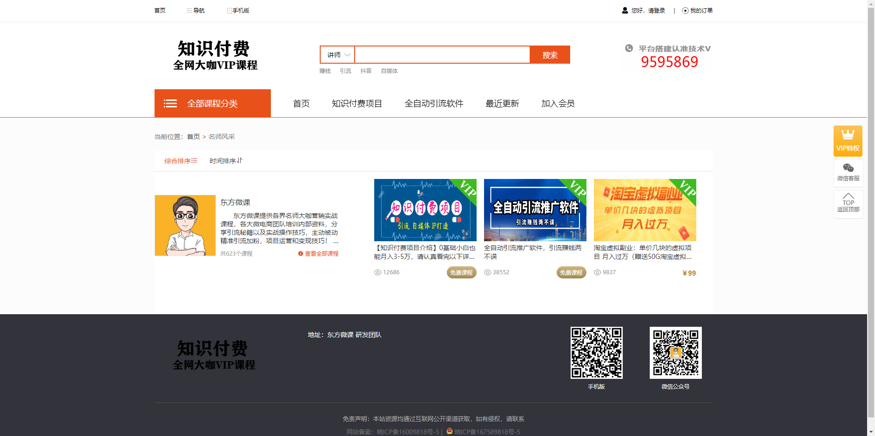Click the sort icon beside 综合排序
This screenshot has height=436, width=875.
coord(195,160)
